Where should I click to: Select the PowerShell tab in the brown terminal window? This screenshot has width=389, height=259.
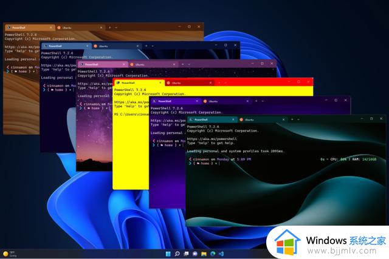(x=30, y=27)
